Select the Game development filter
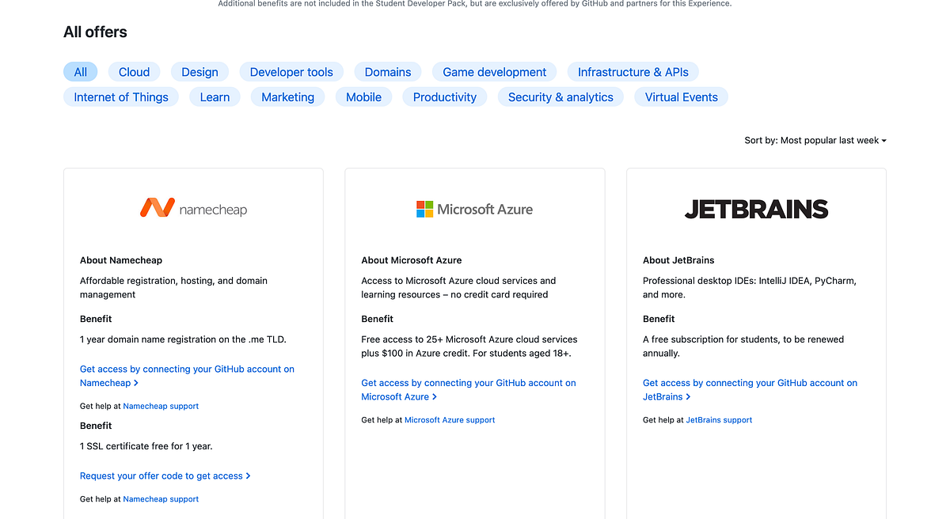The height and width of the screenshot is (519, 950). 494,72
